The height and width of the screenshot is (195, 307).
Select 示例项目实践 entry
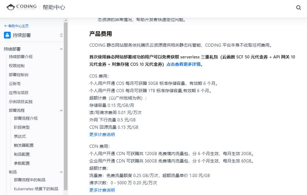(x=21, y=102)
